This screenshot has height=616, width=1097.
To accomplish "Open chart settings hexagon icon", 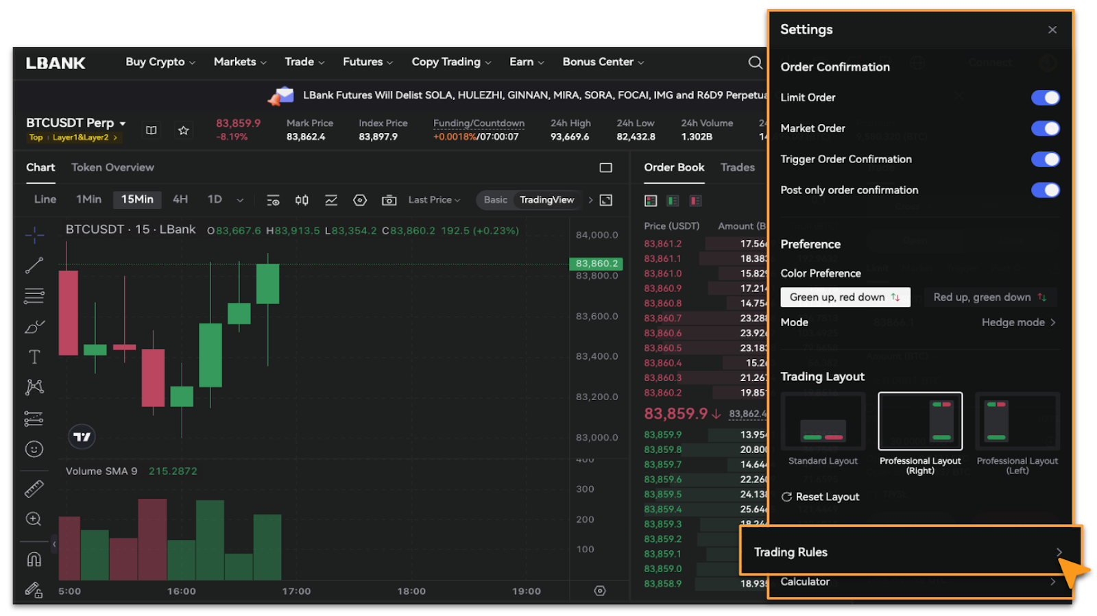I will (x=360, y=200).
